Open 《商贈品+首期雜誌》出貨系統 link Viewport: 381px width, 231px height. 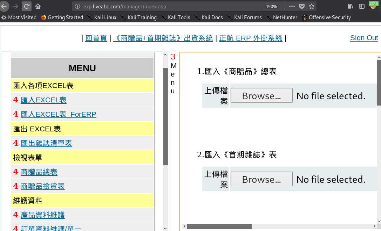tap(163, 38)
